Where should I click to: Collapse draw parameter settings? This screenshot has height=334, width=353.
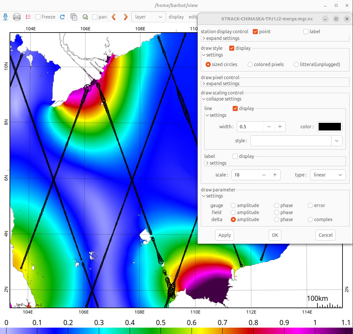[x=213, y=196]
